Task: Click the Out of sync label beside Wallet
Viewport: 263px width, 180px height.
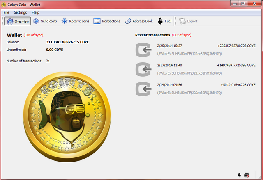Action: 33,35
